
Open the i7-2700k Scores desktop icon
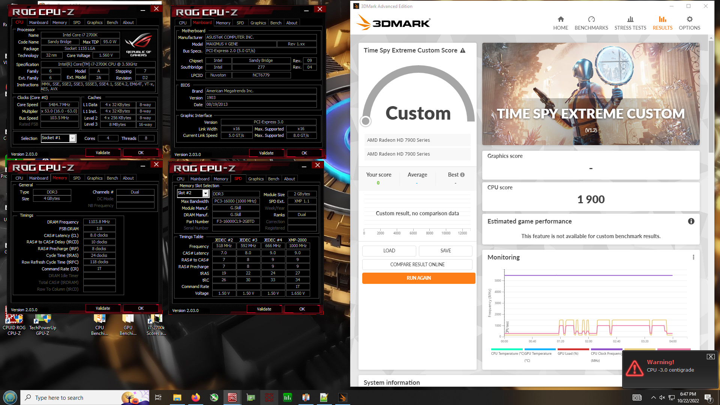tap(156, 324)
